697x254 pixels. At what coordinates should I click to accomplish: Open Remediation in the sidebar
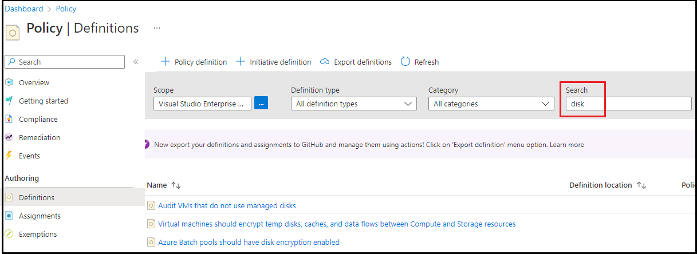(40, 137)
